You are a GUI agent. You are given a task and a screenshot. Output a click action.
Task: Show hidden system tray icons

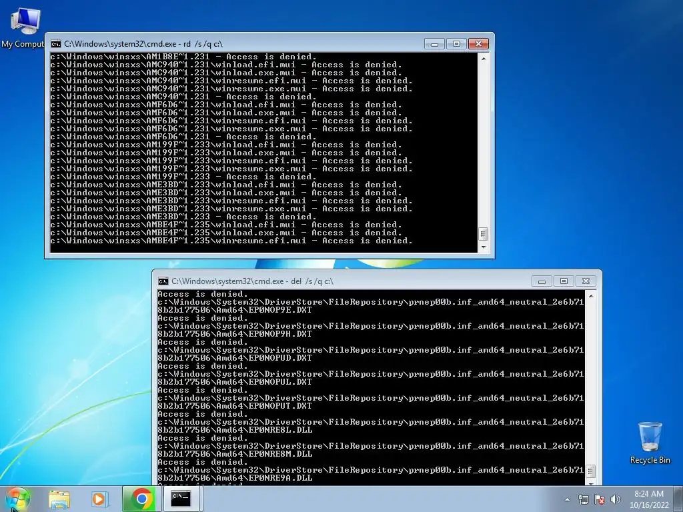tap(567, 499)
